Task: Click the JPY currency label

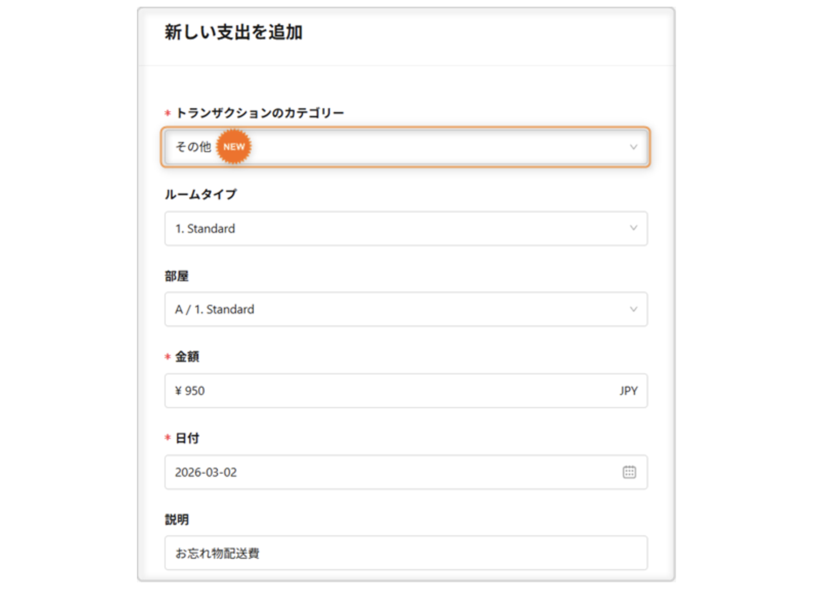Action: point(628,391)
